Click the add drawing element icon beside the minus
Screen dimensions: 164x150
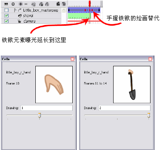coord(33,4)
